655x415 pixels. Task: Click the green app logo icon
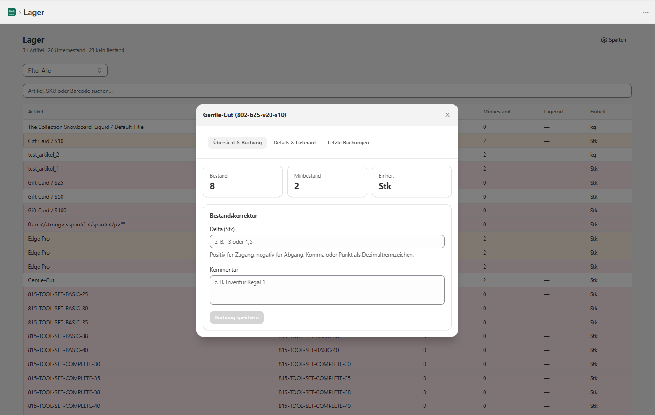tap(12, 12)
